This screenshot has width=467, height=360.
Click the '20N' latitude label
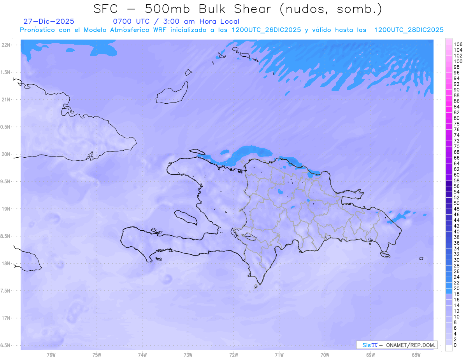(6, 154)
